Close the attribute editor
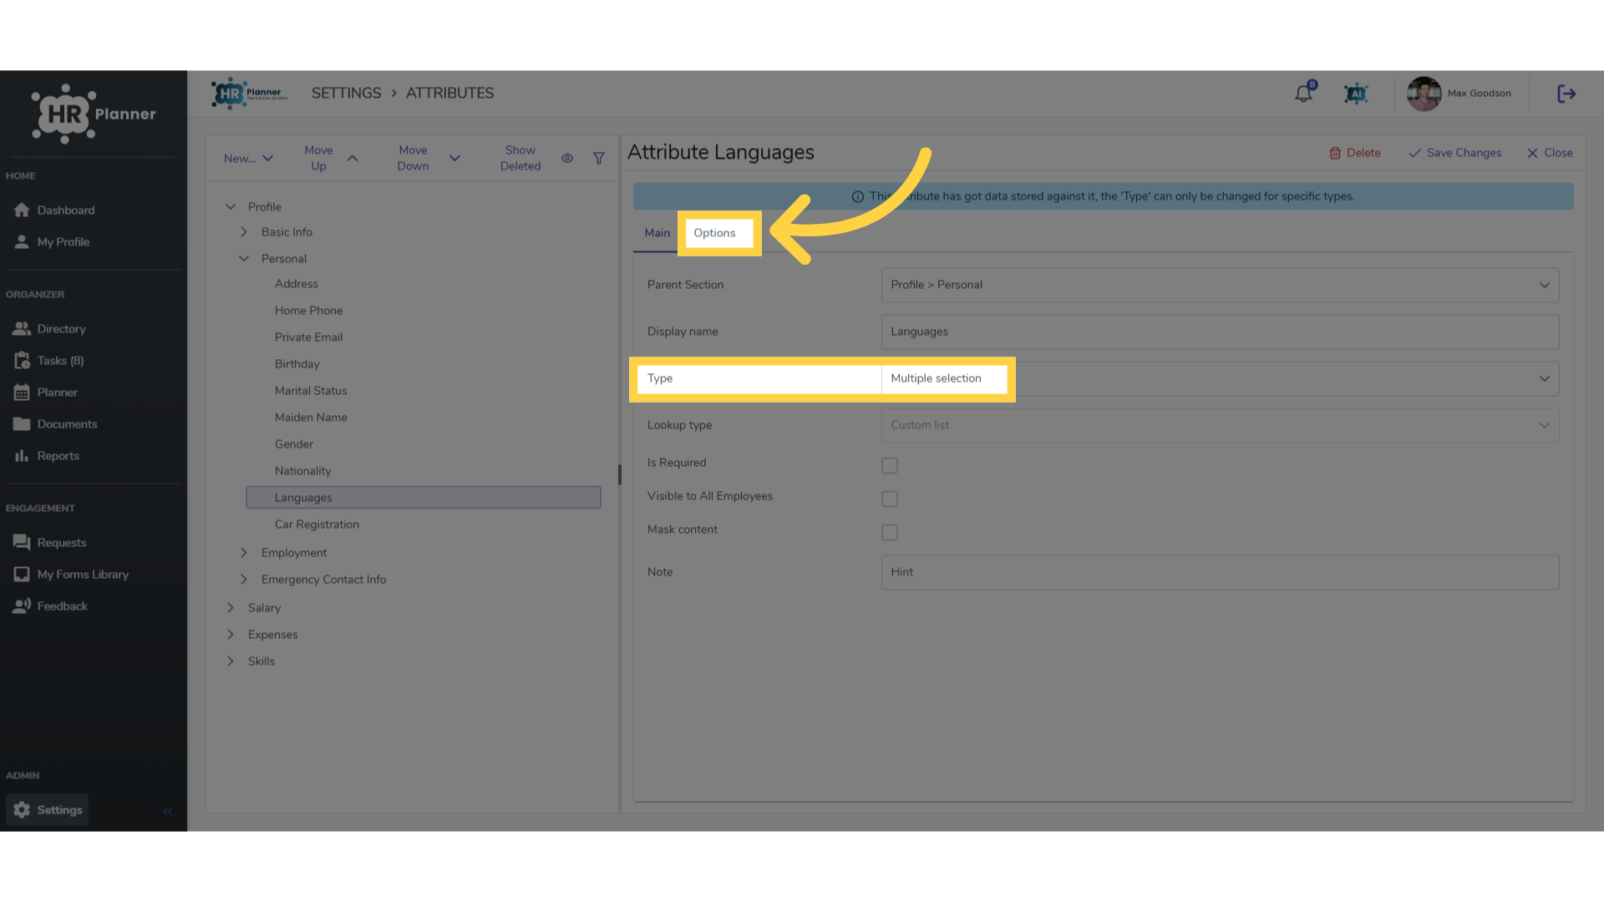The height and width of the screenshot is (902, 1604). point(1550,153)
